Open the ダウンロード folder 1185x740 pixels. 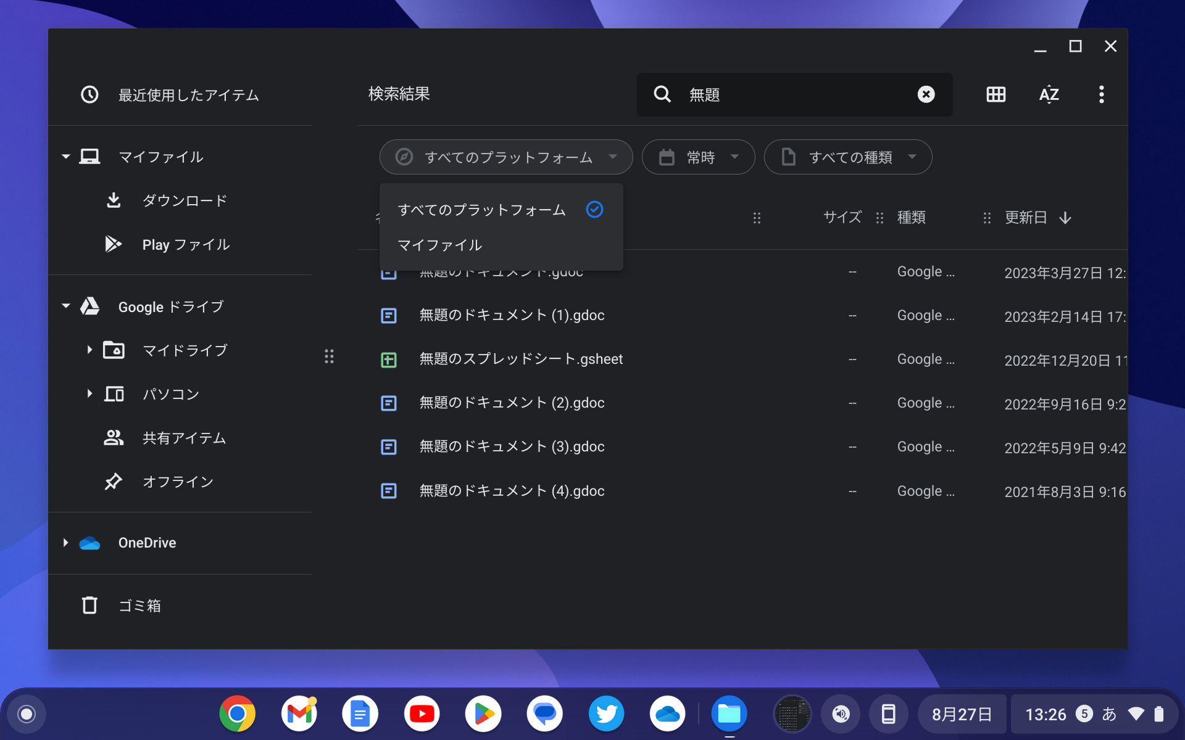(x=185, y=200)
